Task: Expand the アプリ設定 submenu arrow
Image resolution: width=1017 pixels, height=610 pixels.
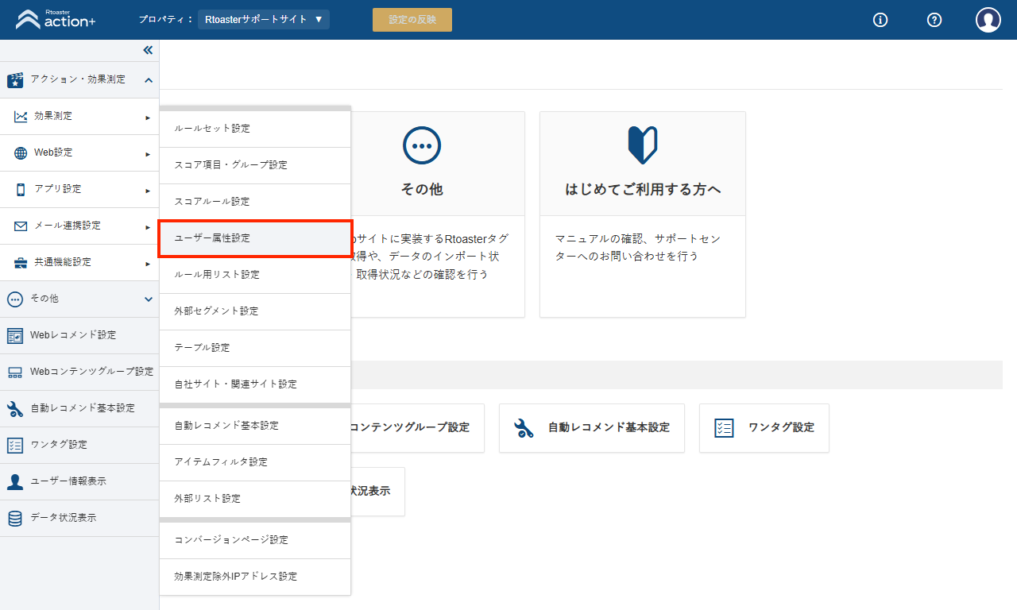Action: pos(148,191)
